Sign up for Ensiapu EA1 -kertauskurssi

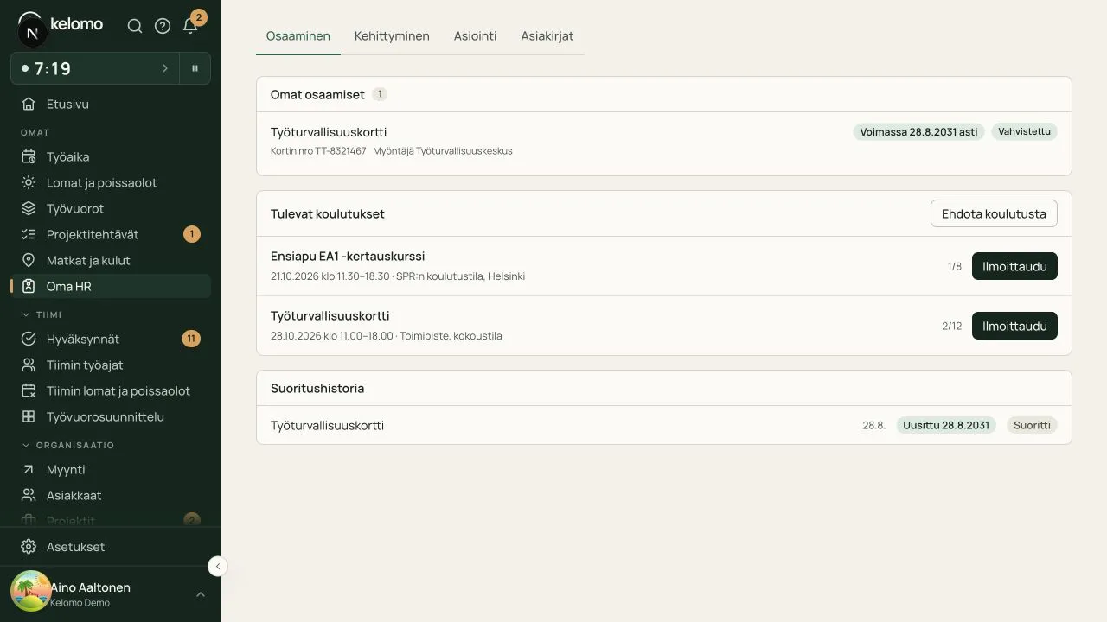click(1014, 266)
